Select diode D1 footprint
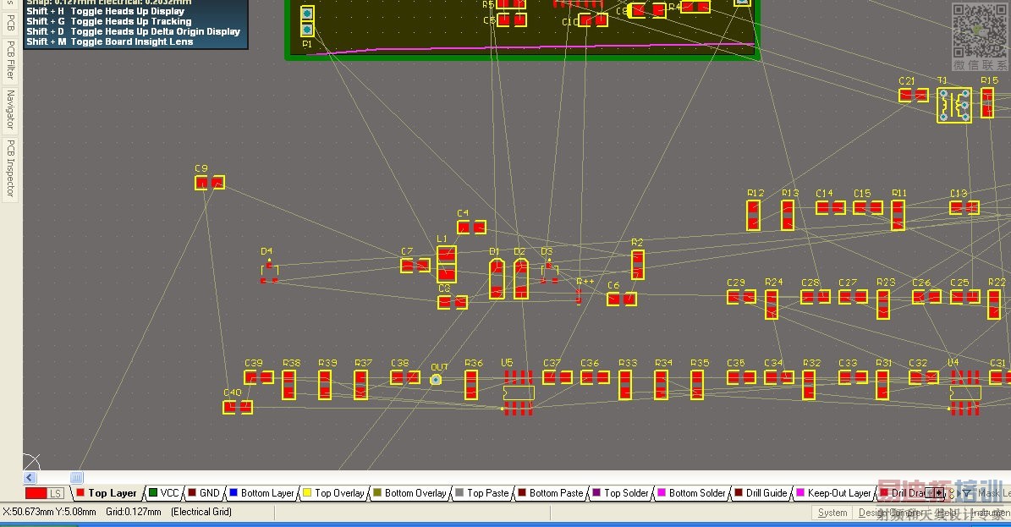 497,278
